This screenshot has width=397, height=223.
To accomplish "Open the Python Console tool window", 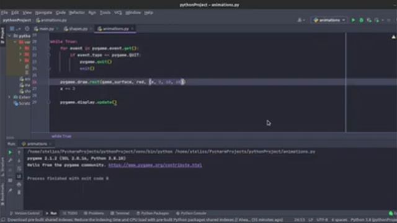I will point(191,213).
